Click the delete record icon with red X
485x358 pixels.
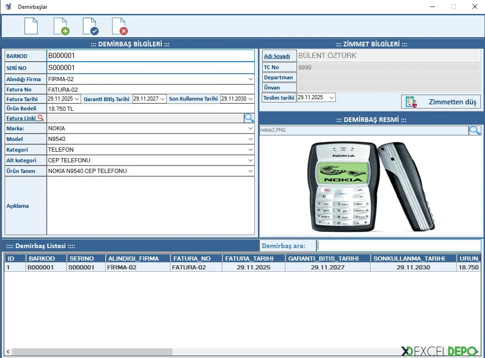(119, 26)
